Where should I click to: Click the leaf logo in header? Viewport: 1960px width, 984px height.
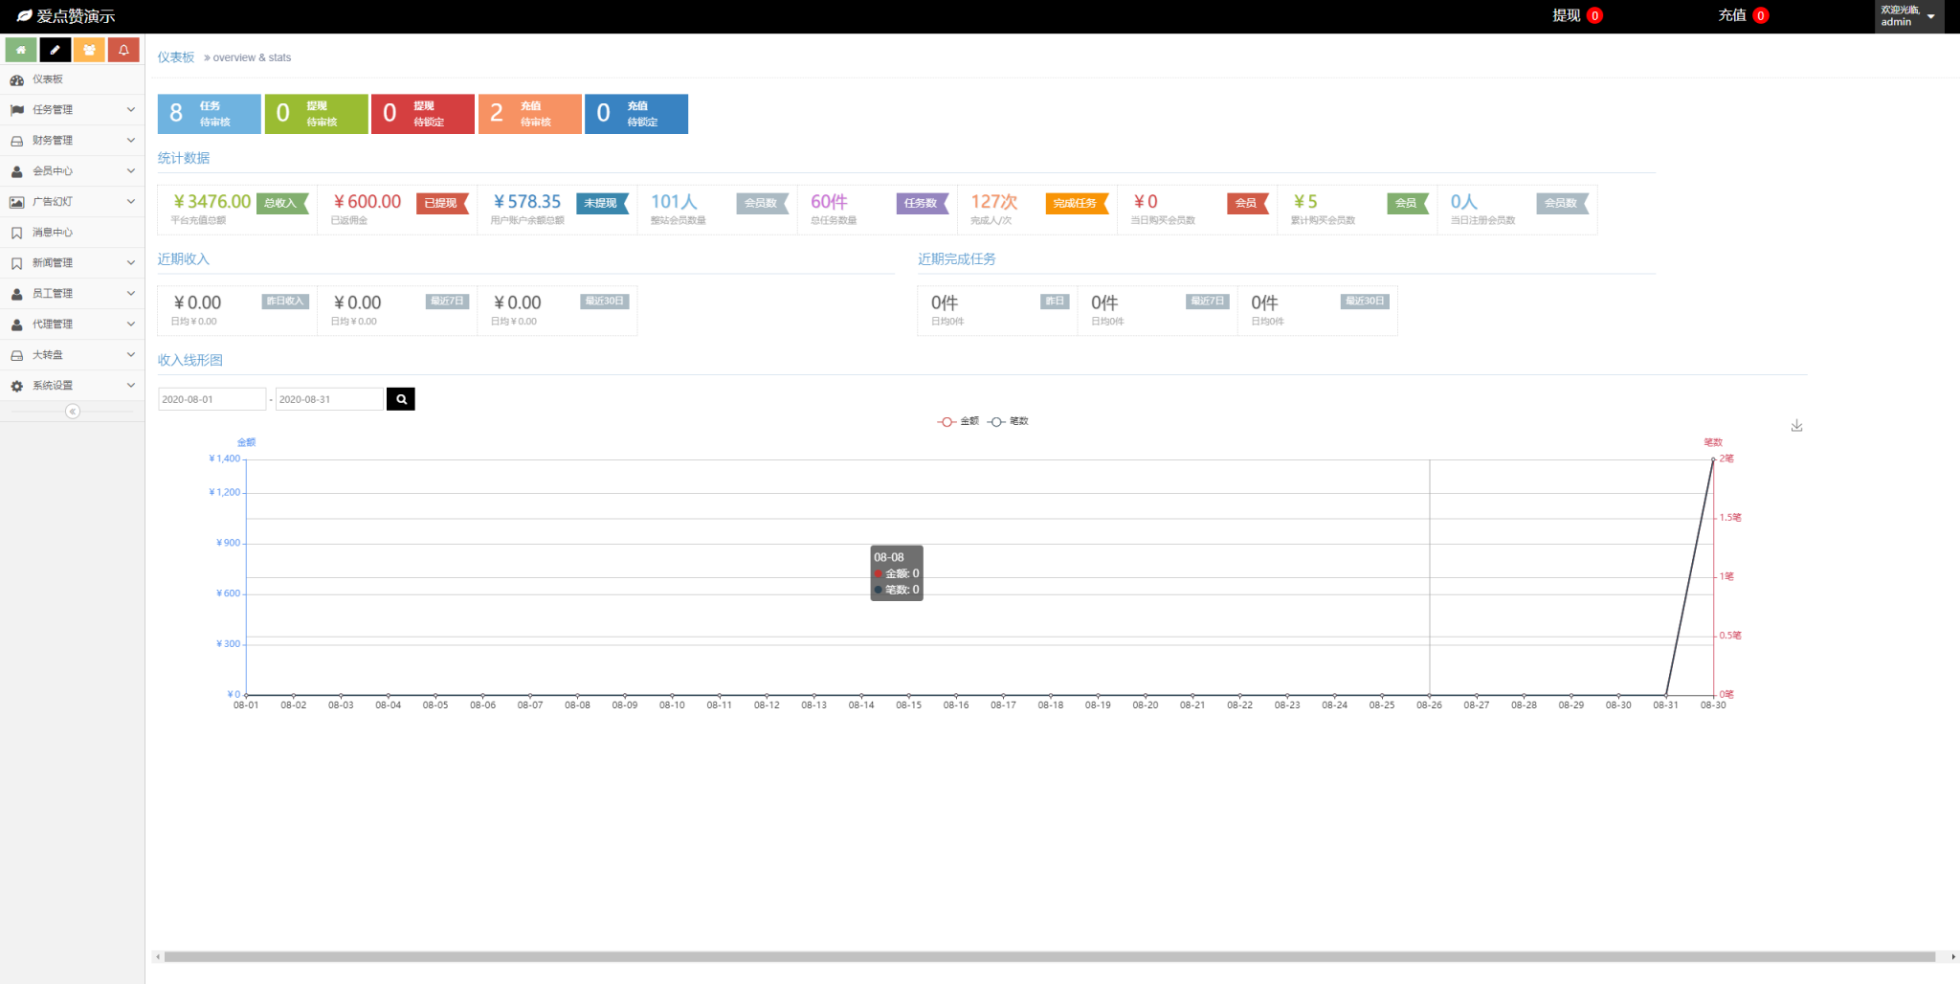pos(24,16)
